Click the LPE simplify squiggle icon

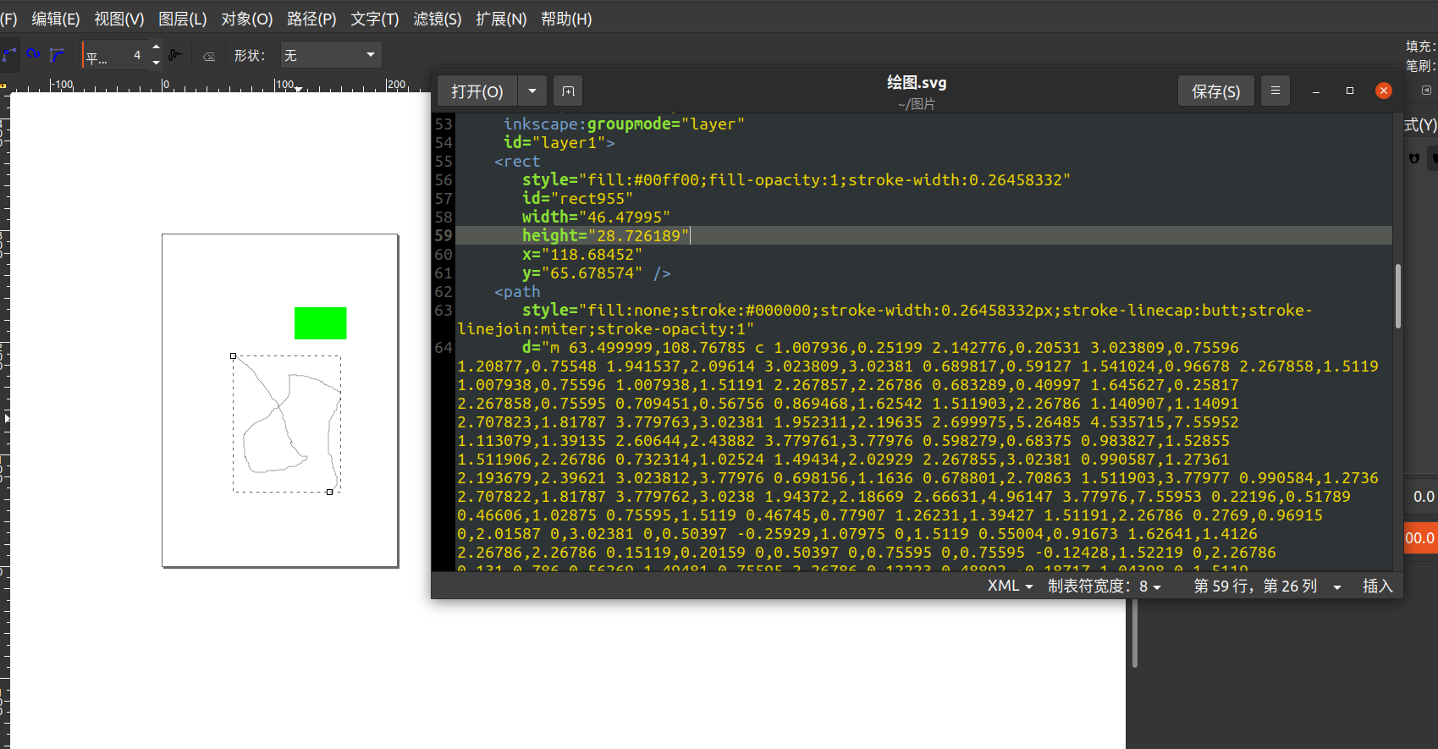tap(175, 55)
